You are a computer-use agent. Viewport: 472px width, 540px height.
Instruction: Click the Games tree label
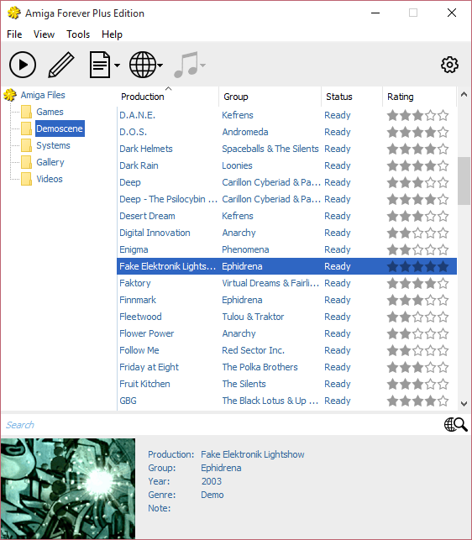(50, 112)
